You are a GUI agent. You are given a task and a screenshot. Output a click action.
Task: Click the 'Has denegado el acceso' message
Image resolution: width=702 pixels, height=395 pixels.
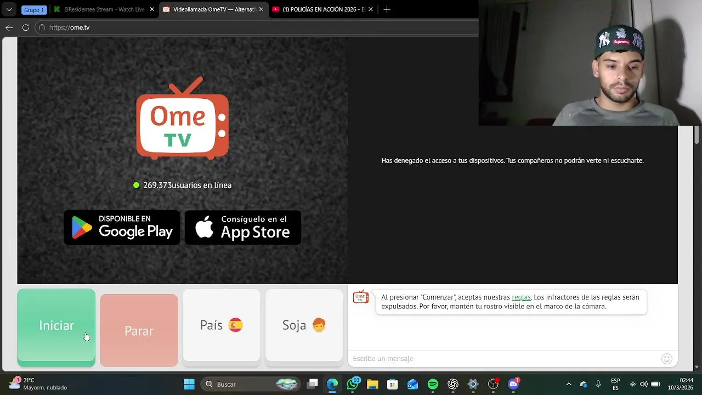coord(512,161)
